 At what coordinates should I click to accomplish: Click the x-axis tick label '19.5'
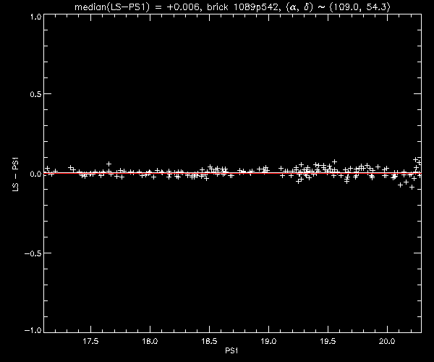pos(328,341)
